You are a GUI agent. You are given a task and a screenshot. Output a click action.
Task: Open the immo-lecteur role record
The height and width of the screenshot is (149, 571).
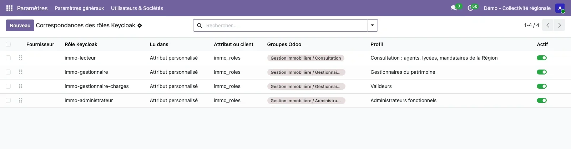[x=80, y=58]
